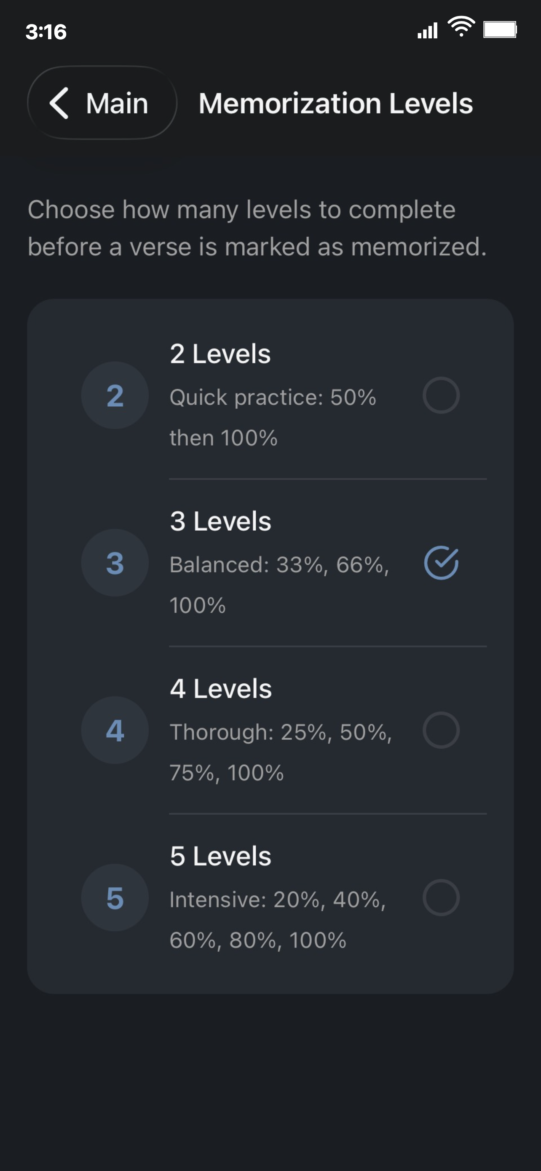This screenshot has height=1171, width=541.
Task: Select the Thorough memorization option
Action: point(273,730)
